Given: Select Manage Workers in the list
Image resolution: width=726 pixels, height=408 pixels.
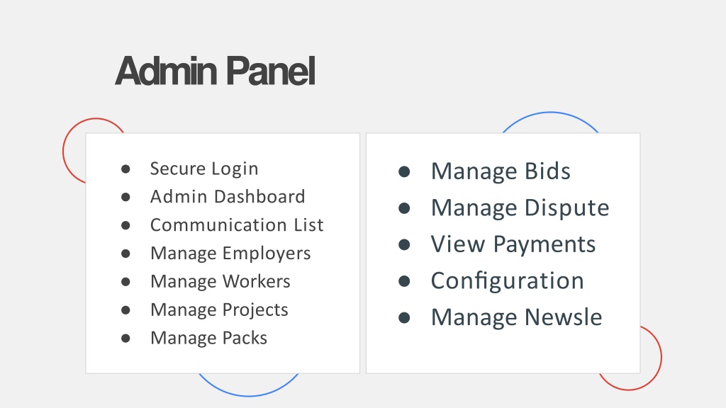Looking at the screenshot, I should (x=220, y=281).
